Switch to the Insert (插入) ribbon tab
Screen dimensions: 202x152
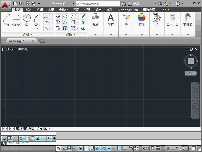(x=29, y=10)
